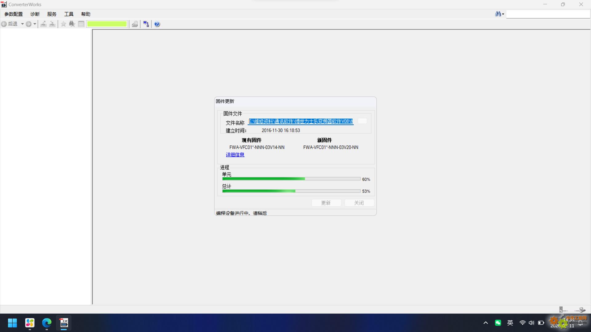This screenshot has height=332, width=591.
Task: Click the binoculars search favorites icon
Action: pos(72,24)
